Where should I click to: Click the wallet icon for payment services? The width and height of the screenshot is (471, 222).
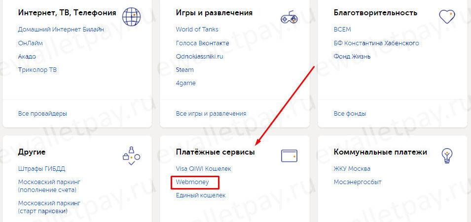click(289, 156)
